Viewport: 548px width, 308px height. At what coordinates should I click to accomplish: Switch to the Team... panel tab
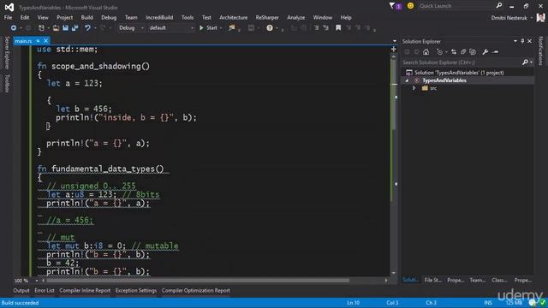point(478,280)
